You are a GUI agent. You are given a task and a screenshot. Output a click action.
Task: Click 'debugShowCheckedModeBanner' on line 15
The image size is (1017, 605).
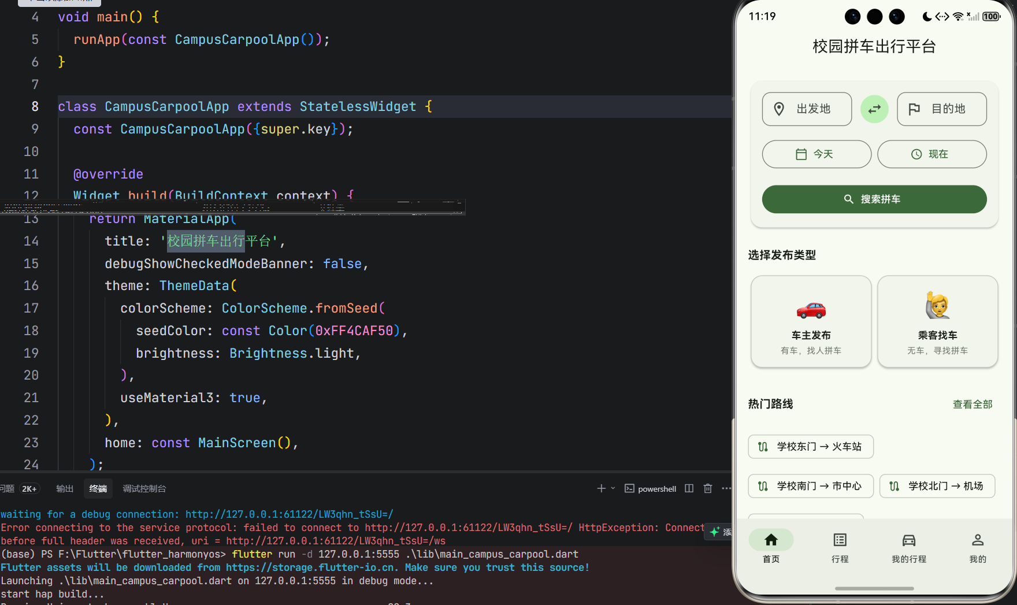pyautogui.click(x=206, y=264)
